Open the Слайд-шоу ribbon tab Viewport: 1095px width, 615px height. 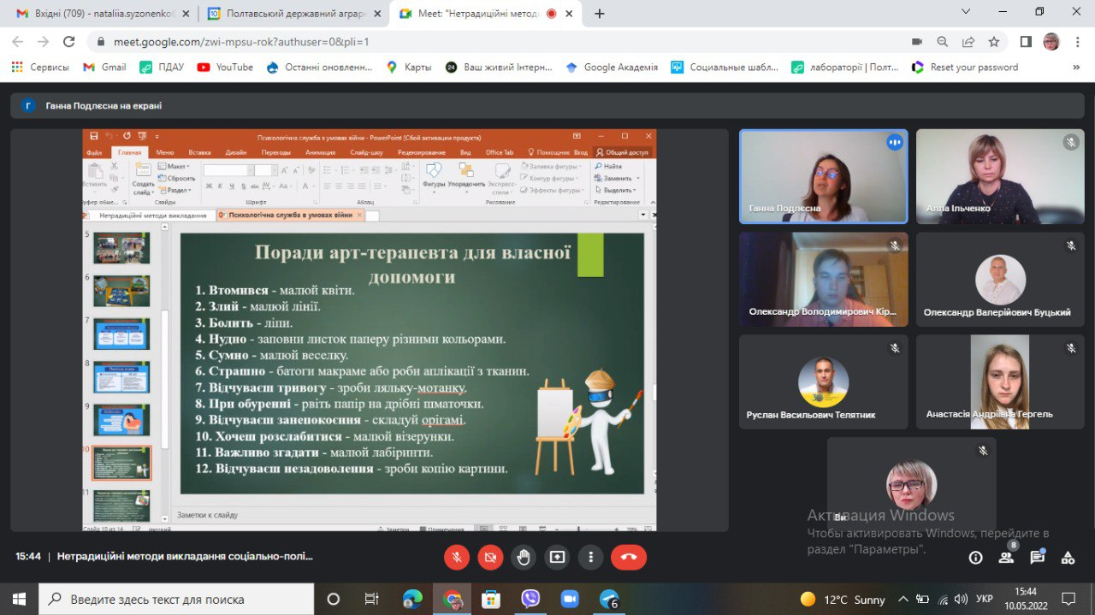pyautogui.click(x=366, y=152)
